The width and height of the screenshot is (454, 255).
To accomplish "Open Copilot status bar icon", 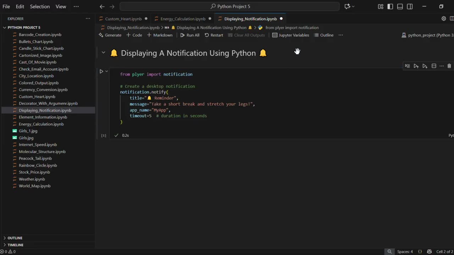I will [429, 252].
